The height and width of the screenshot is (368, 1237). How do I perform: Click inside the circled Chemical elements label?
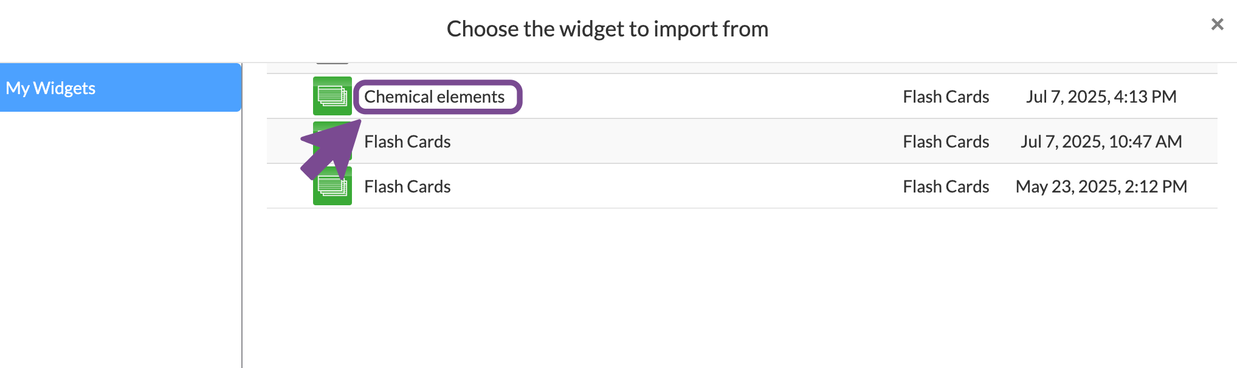coord(433,95)
